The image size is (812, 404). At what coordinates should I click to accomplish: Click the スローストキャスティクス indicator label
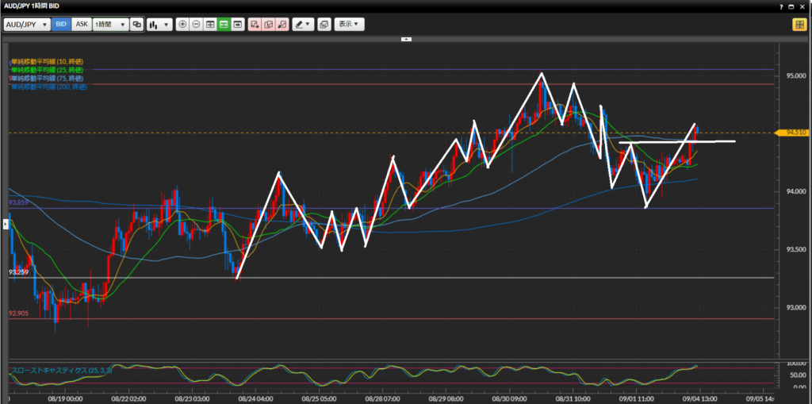point(60,370)
